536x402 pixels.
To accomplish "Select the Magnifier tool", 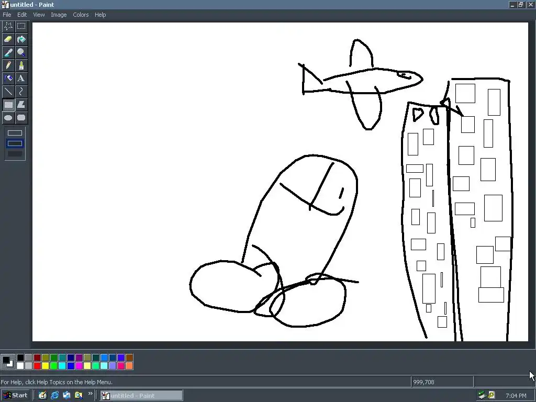I will [21, 52].
